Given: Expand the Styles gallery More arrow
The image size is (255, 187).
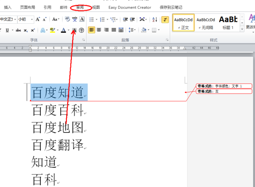Looking at the screenshot, I should pos(242,29).
